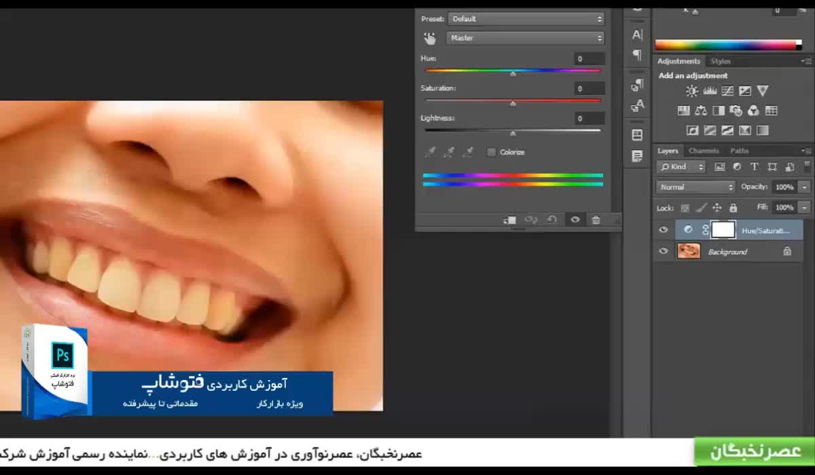The height and width of the screenshot is (475, 815).
Task: Hide the Hue/Saturation layer
Action: pyautogui.click(x=664, y=230)
